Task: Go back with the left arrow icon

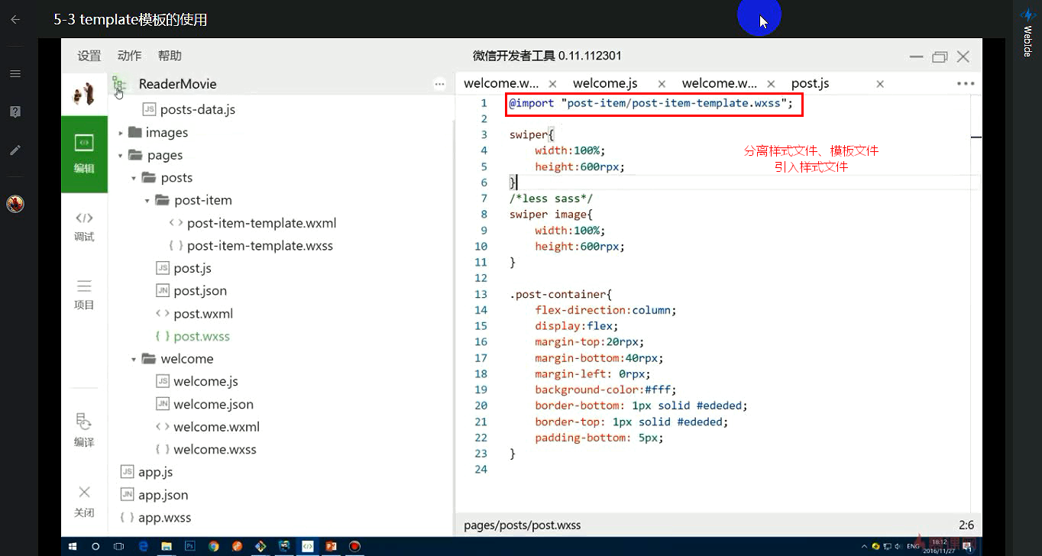Action: click(15, 20)
